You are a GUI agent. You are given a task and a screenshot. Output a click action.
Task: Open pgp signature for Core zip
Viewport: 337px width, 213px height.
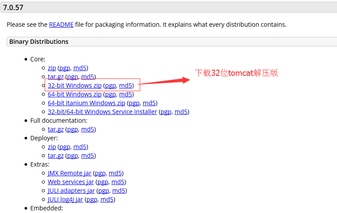point(65,68)
